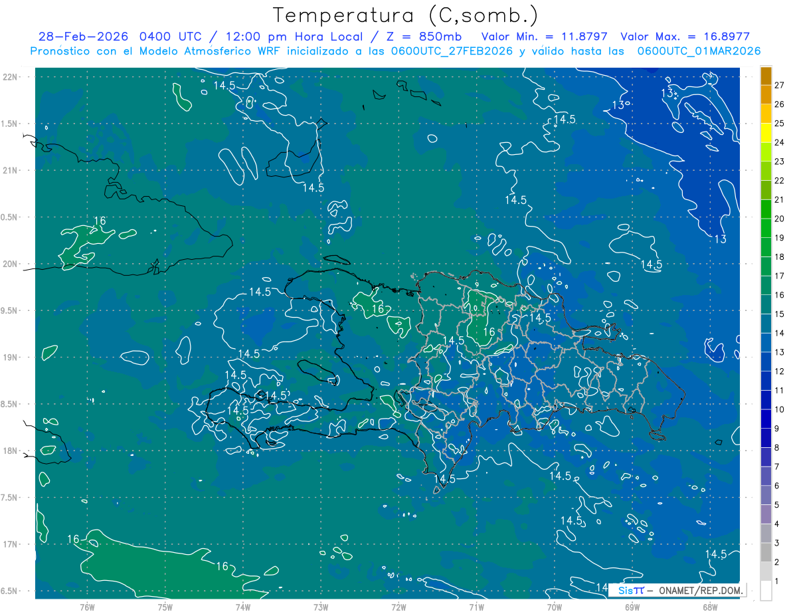Screen dimensions: 797x616
Task: Click the "17N" latitude axis label
Action: (11, 544)
